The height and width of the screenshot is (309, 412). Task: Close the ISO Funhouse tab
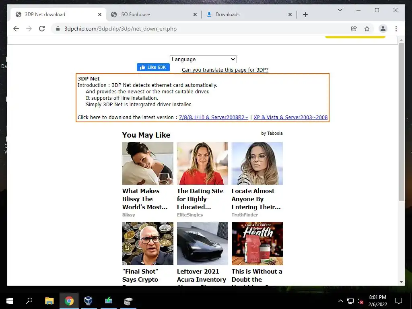tap(195, 14)
